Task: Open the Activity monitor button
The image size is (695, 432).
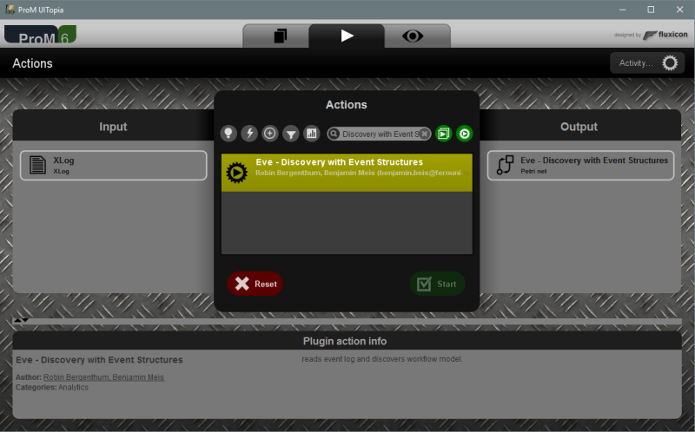Action: (647, 62)
